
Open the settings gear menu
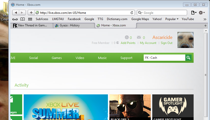pyautogui.click(x=202, y=13)
